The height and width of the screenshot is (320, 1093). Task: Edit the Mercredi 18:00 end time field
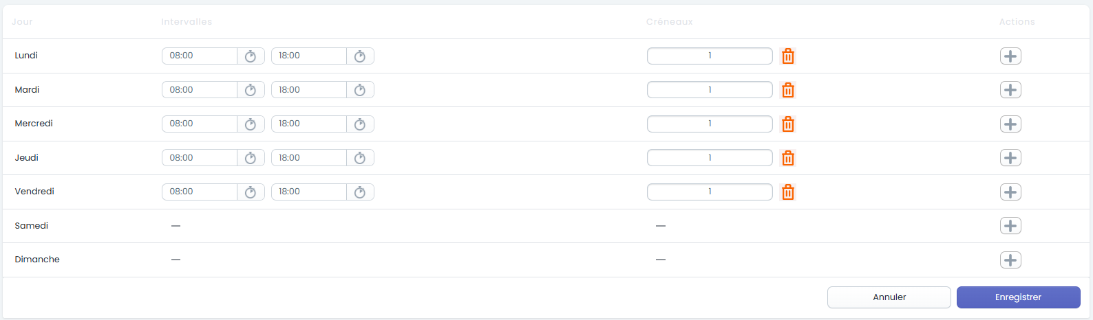(x=309, y=124)
